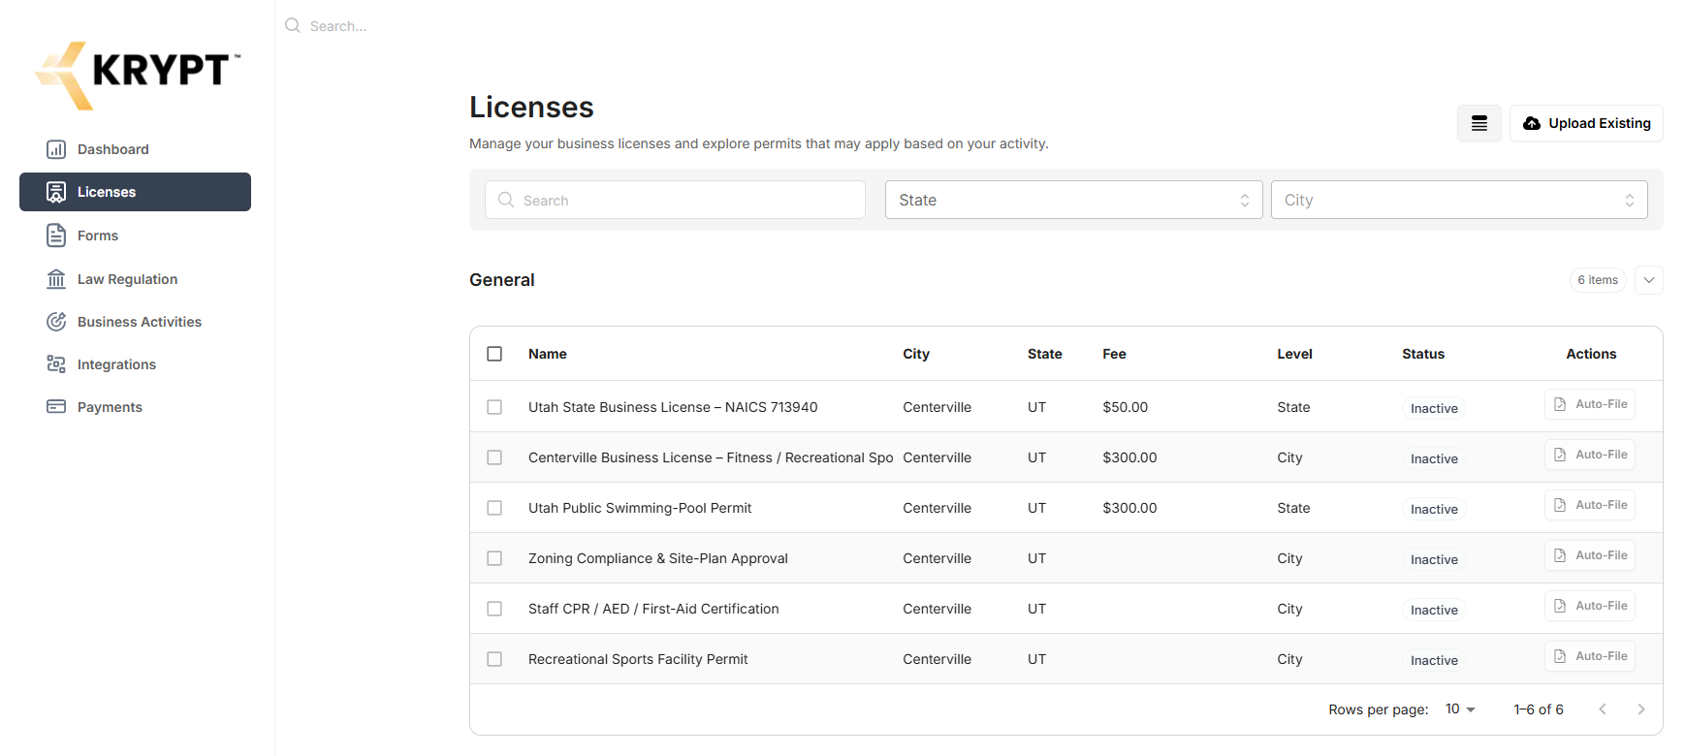This screenshot has height=756, width=1685.
Task: Collapse the General section chevron
Action: tap(1648, 280)
